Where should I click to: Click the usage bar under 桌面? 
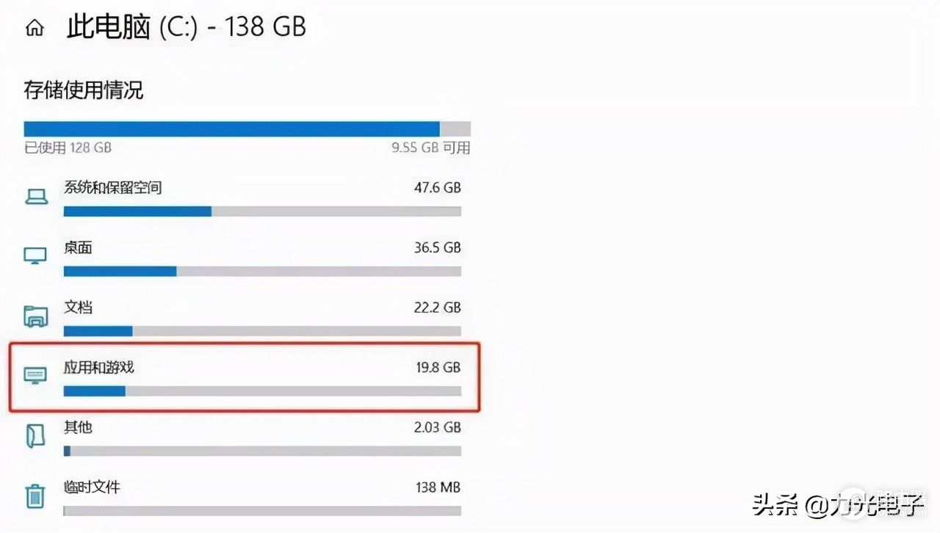pos(262,272)
